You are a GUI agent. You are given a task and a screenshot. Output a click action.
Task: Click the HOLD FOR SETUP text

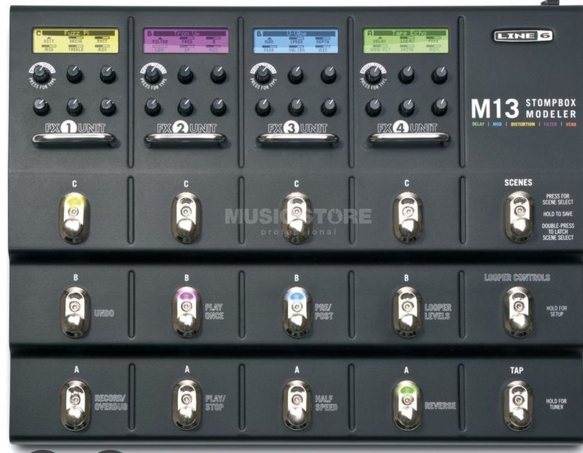point(556,311)
